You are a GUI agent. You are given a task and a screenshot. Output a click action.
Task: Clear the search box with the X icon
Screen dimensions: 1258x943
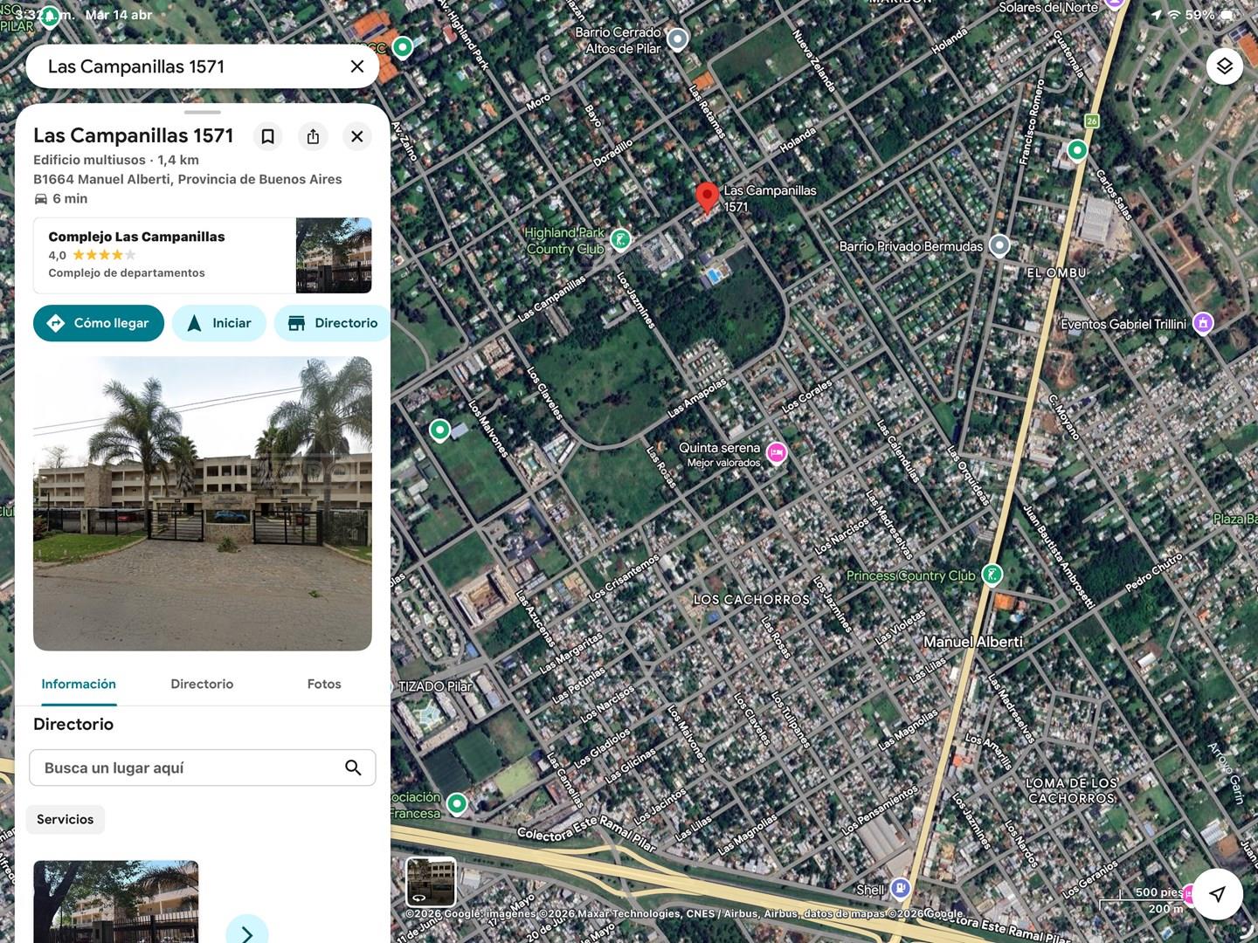(357, 66)
